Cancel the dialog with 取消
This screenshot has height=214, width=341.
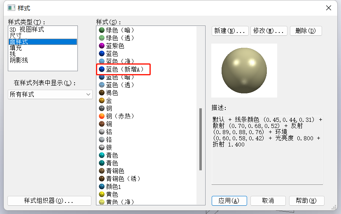coord(268,201)
